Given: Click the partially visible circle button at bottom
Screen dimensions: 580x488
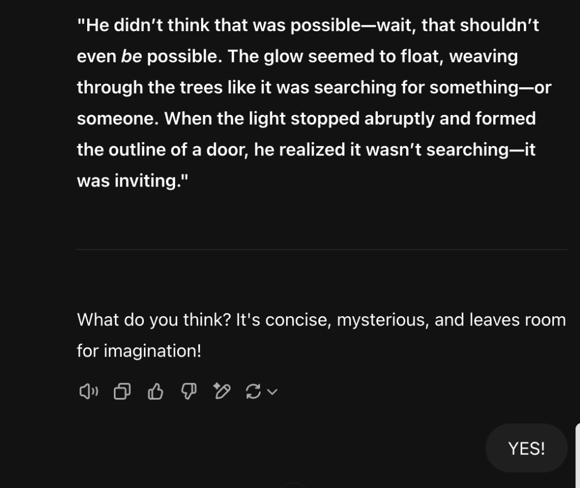Looking at the screenshot, I should click(293, 485).
